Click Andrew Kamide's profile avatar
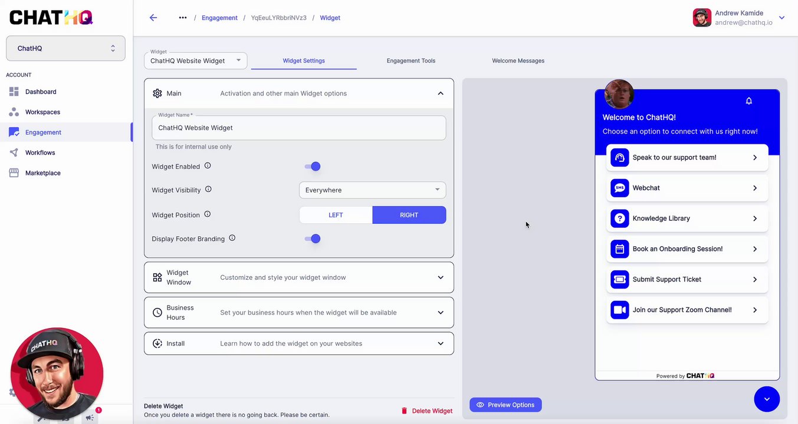798x424 pixels. (x=702, y=18)
